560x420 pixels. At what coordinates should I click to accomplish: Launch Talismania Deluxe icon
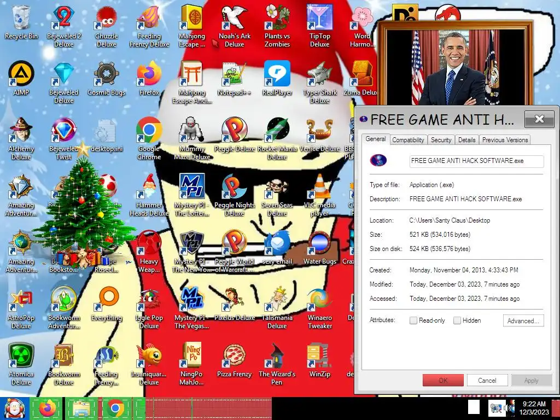[277, 308]
